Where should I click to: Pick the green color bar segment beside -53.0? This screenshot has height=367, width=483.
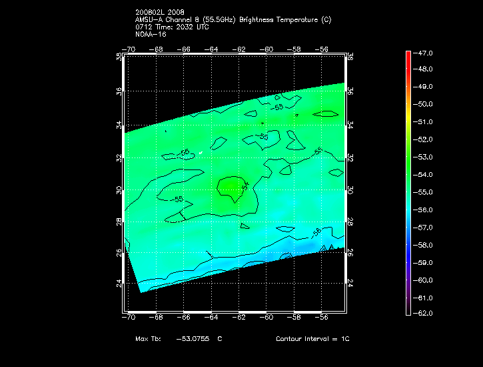click(x=408, y=157)
